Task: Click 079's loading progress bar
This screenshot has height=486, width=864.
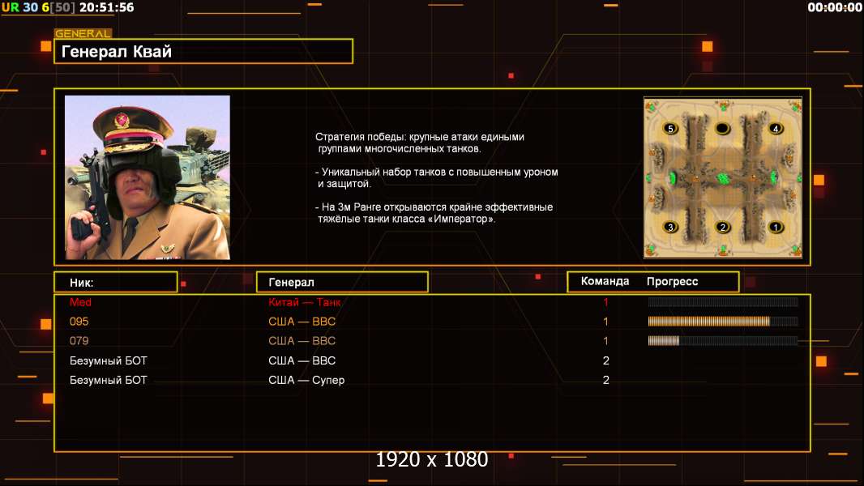Action: pos(723,341)
